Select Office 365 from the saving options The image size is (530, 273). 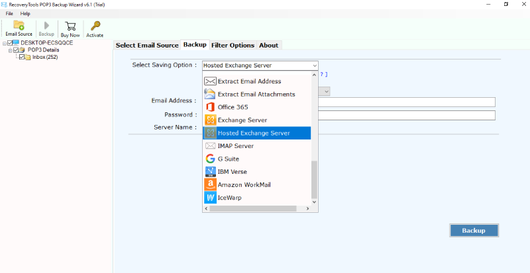pos(232,107)
